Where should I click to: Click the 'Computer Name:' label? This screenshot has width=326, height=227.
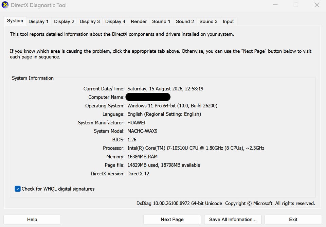tap(106, 97)
